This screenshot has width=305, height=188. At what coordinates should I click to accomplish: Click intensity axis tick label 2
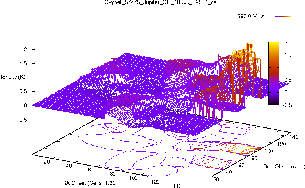[26, 50]
